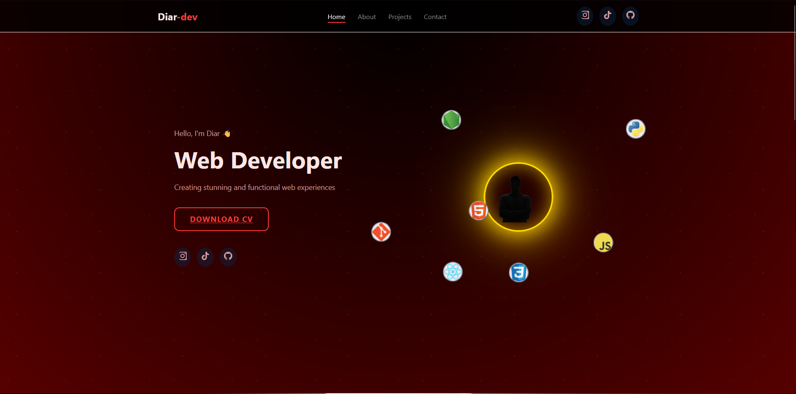Click the Python logo orbiting icon
Viewport: 796px width, 394px height.
635,129
